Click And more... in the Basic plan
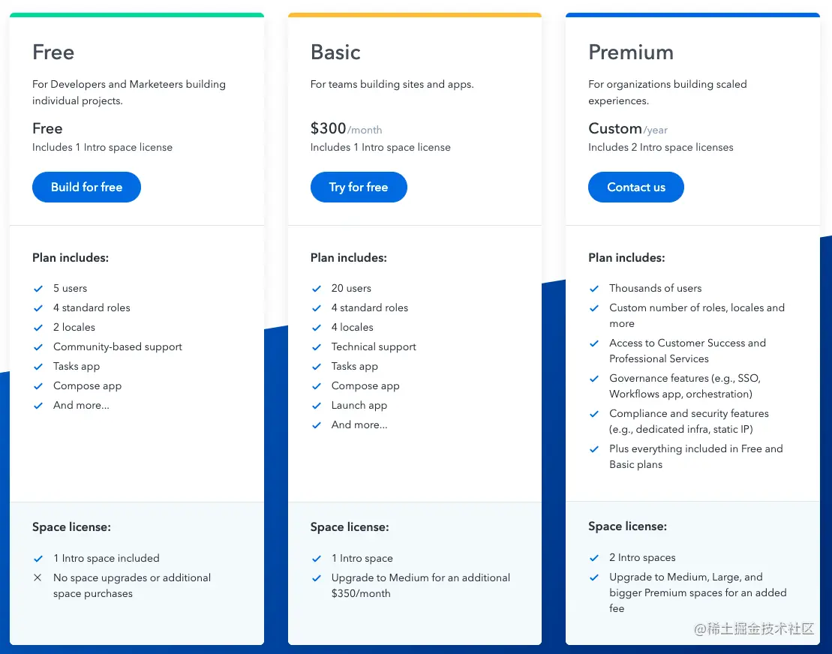832x654 pixels. tap(359, 424)
